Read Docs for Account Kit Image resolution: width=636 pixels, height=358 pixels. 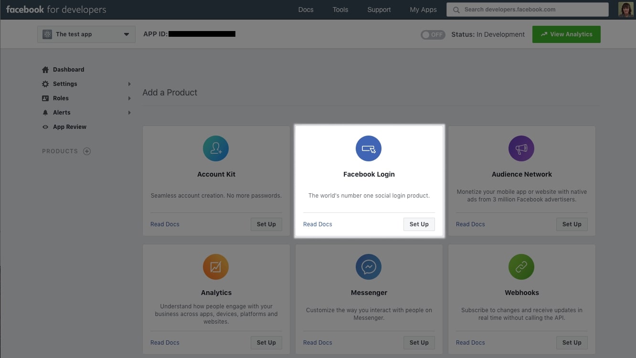point(165,224)
